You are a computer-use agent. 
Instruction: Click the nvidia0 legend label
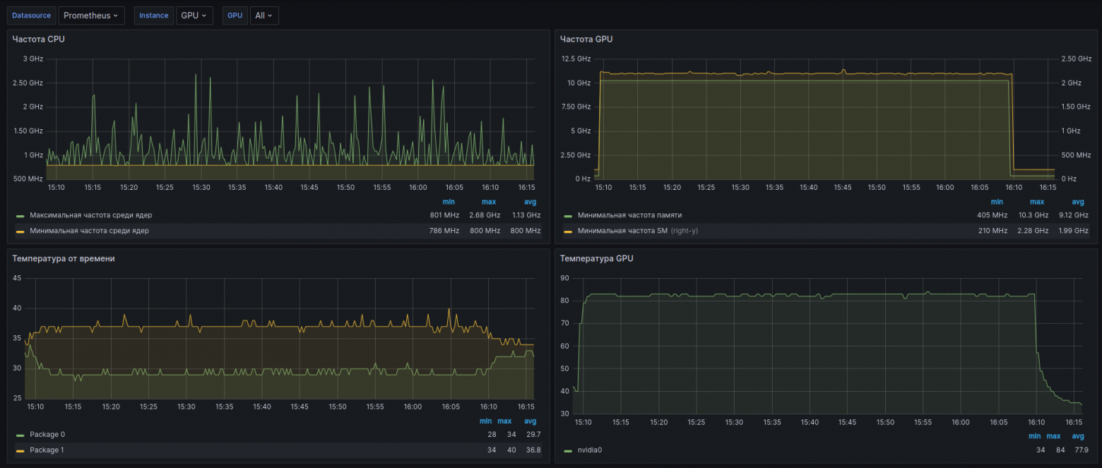click(589, 450)
